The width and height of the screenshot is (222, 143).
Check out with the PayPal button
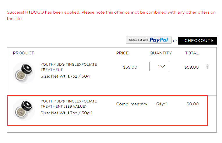coord(149,40)
